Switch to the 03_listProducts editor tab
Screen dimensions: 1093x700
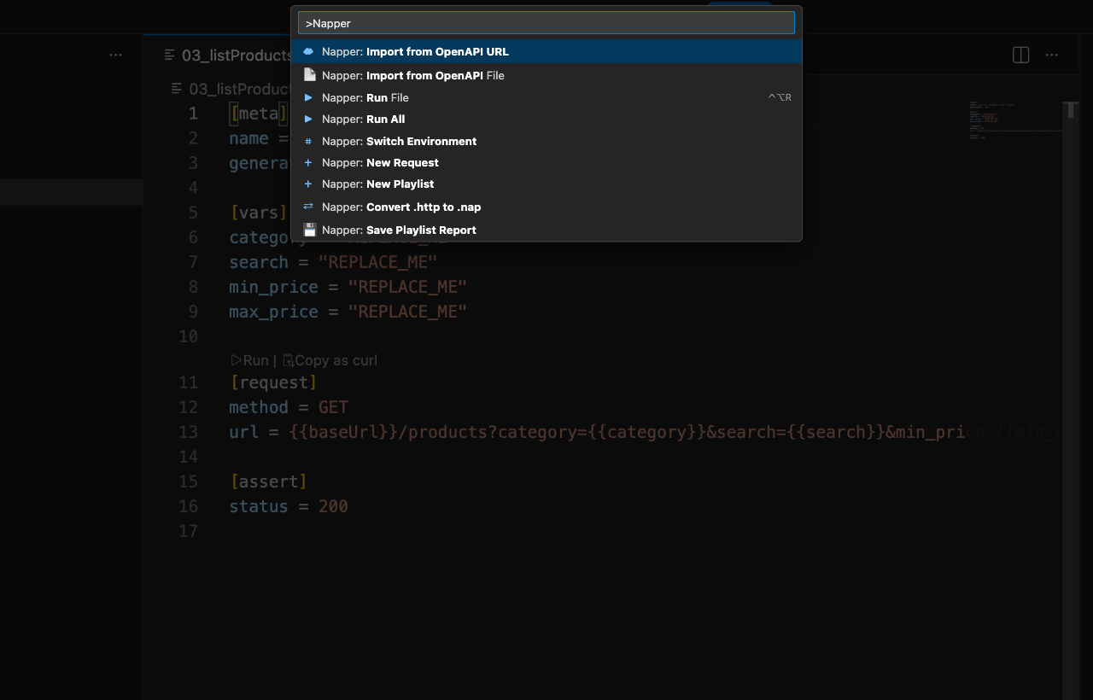(x=226, y=55)
